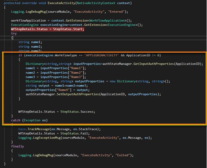Click StepStatus.Fail in the catch block

click(x=74, y=133)
